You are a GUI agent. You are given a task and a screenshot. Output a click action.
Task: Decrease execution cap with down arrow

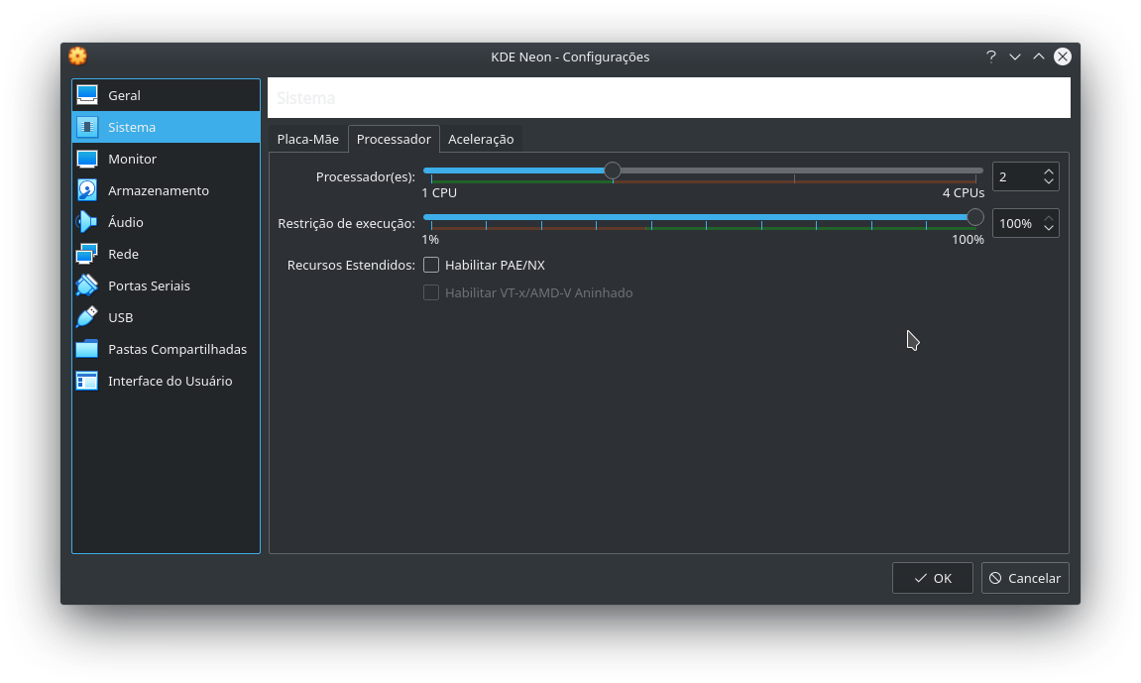tap(1049, 228)
